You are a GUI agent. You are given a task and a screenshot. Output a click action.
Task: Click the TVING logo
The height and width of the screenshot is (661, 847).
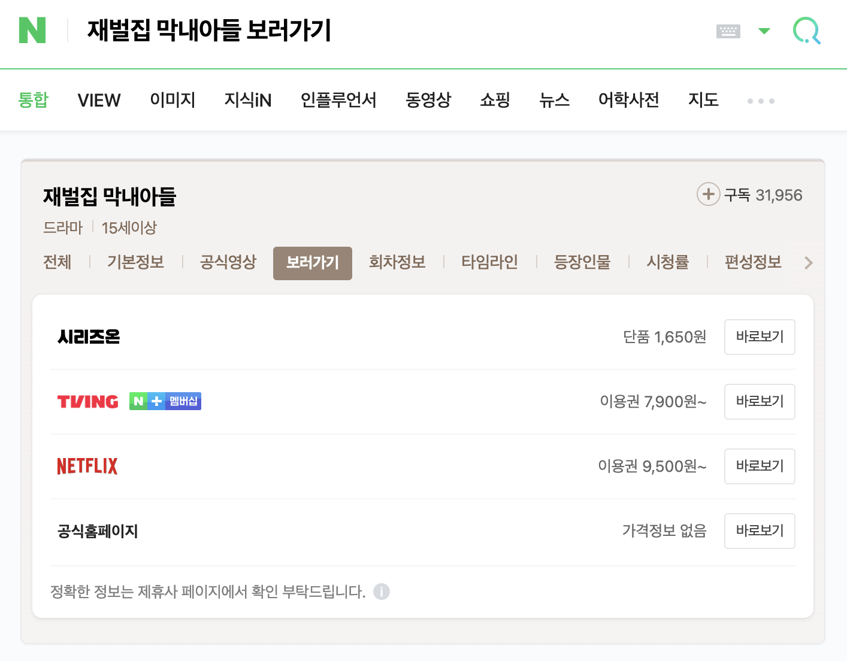tap(88, 401)
